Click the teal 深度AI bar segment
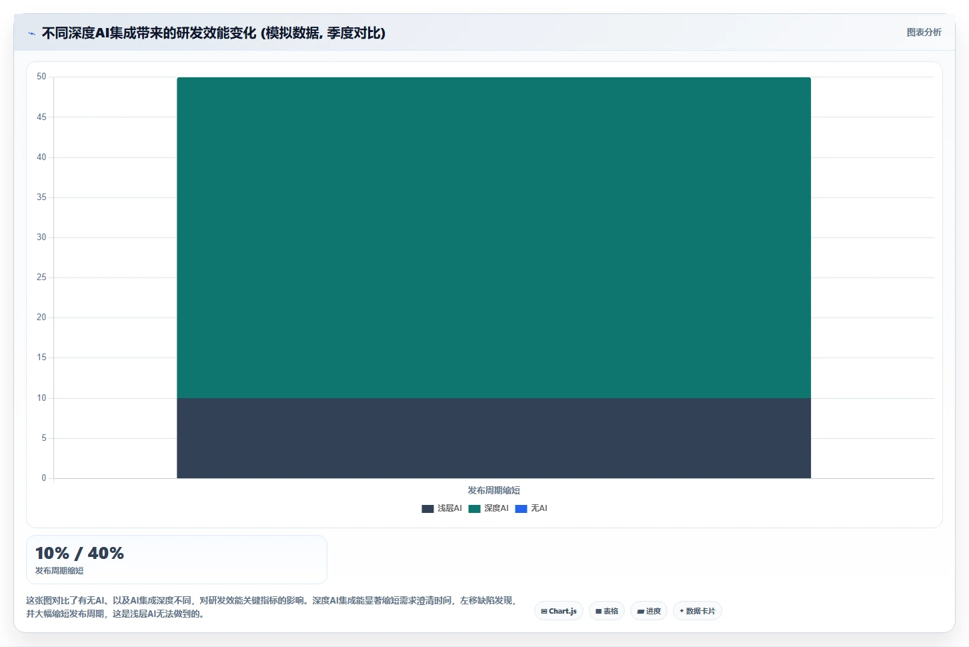Viewport: 969px width, 647px height. pyautogui.click(x=494, y=237)
